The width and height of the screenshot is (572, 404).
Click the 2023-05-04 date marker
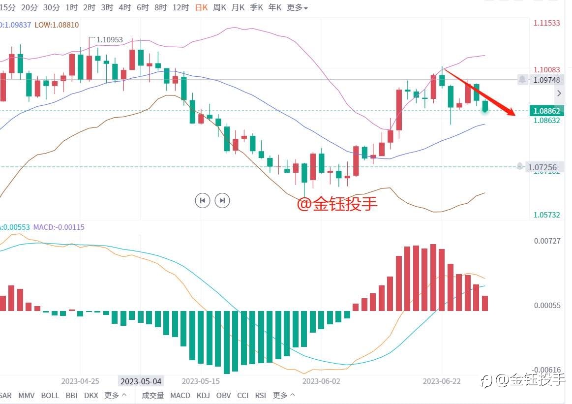click(141, 381)
